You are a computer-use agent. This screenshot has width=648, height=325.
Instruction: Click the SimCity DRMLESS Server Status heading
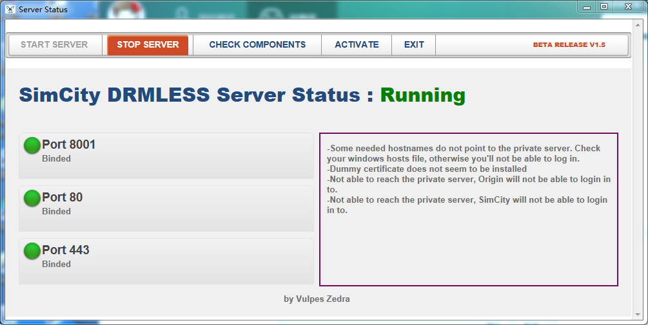tap(196, 95)
